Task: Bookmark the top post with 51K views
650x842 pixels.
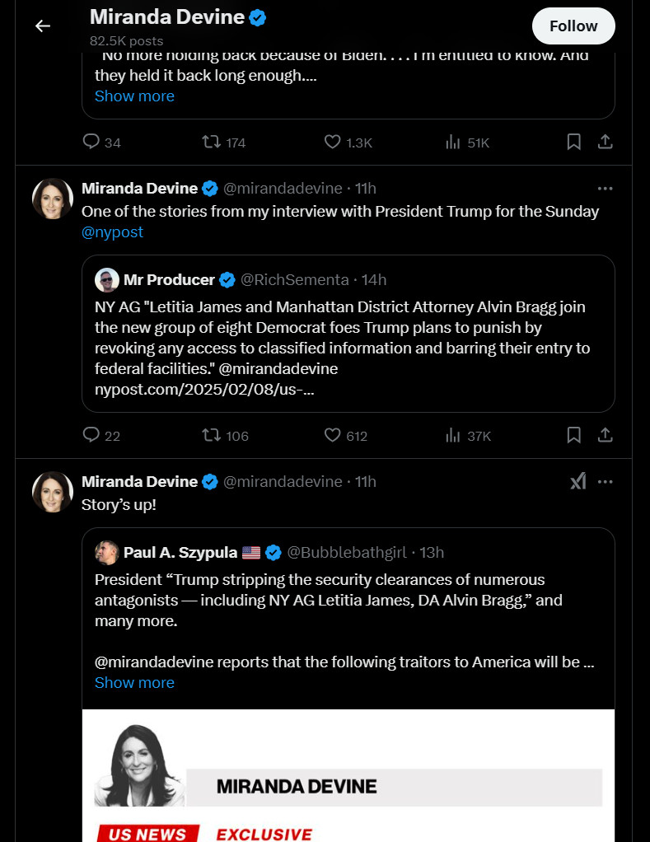Action: click(x=574, y=142)
